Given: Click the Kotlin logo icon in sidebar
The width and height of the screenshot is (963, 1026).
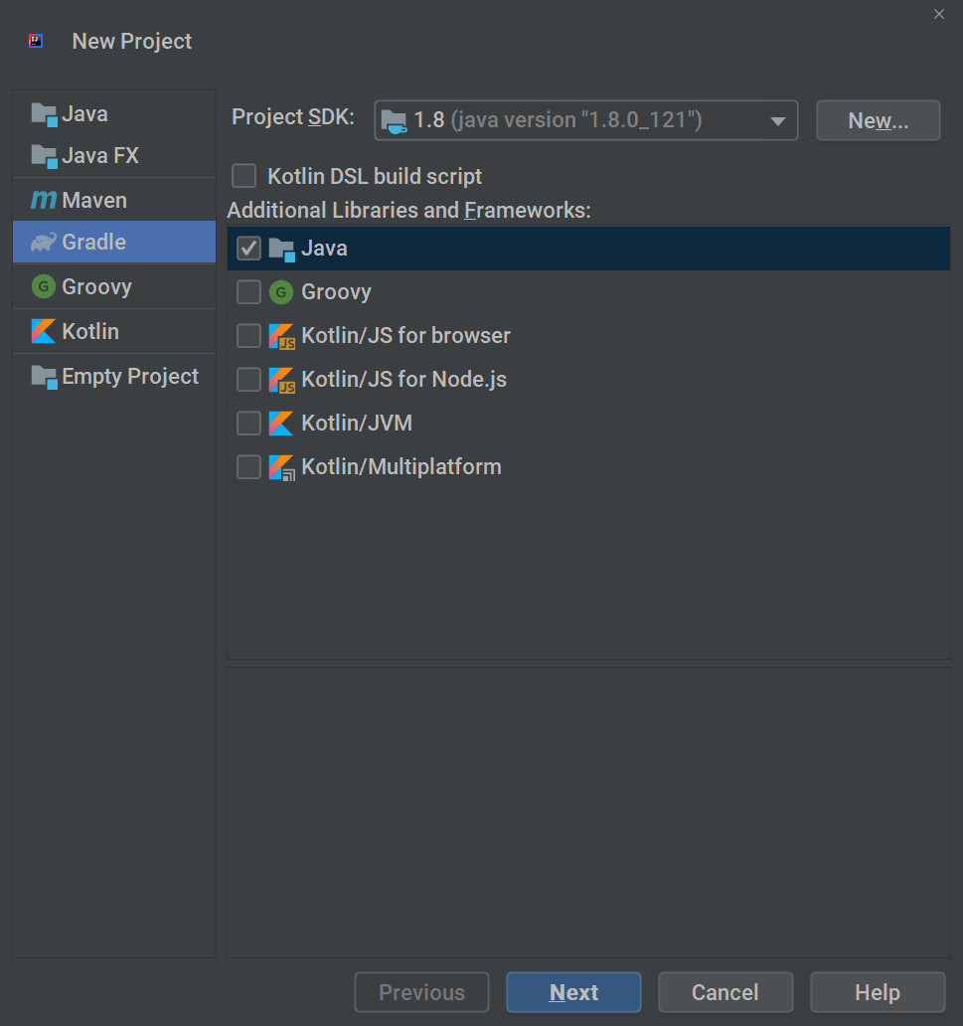Looking at the screenshot, I should click(44, 331).
